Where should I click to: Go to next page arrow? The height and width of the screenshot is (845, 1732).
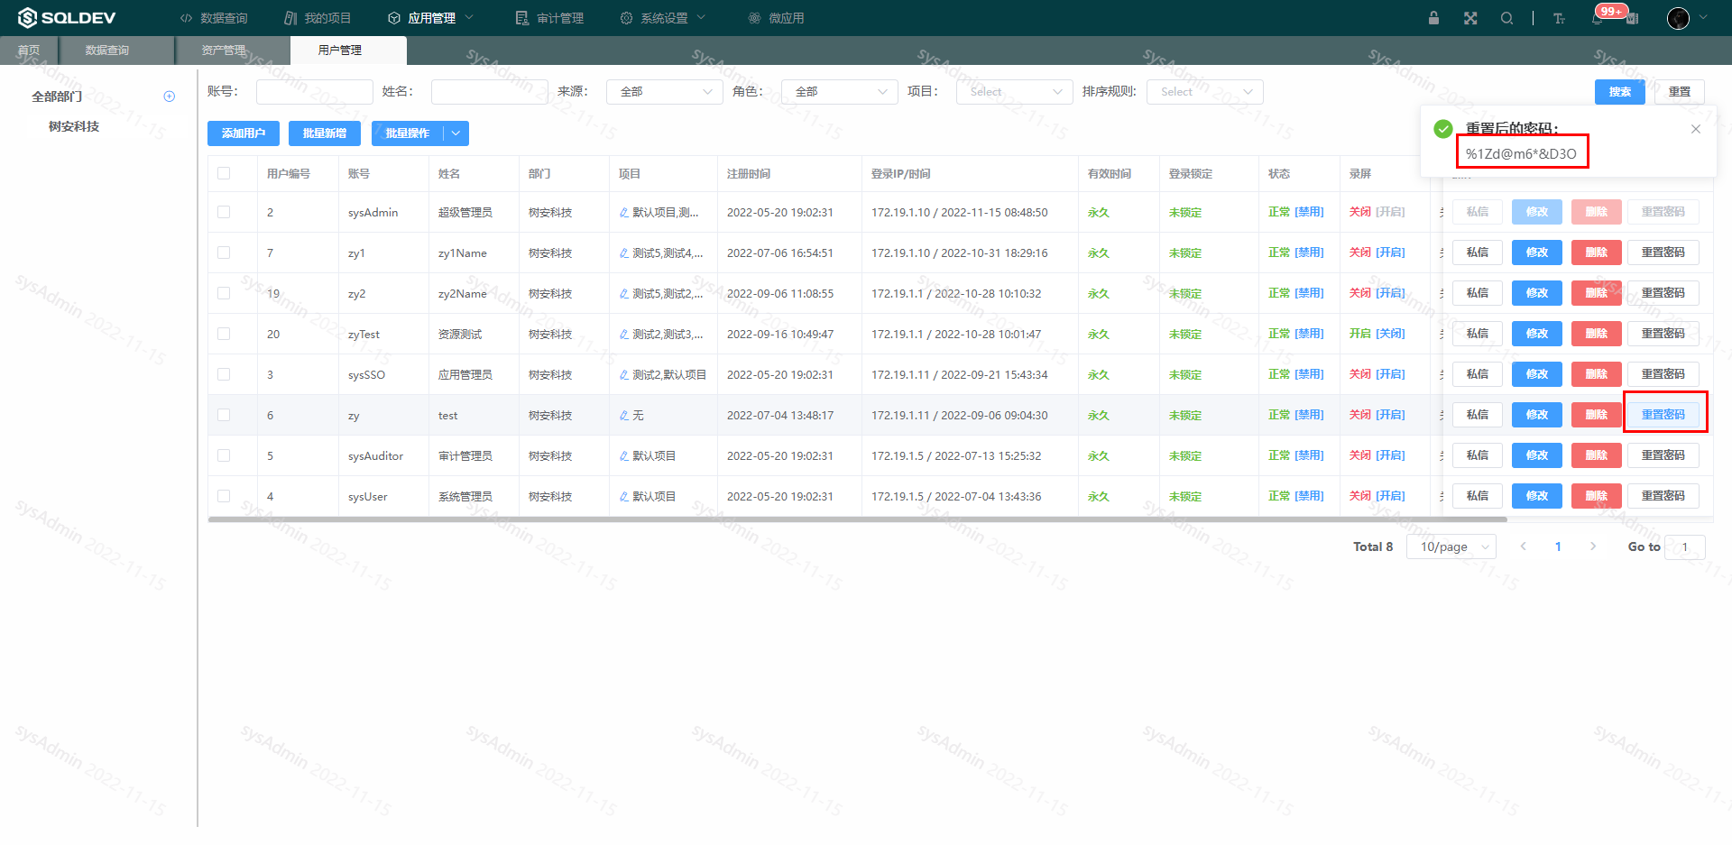(x=1593, y=546)
